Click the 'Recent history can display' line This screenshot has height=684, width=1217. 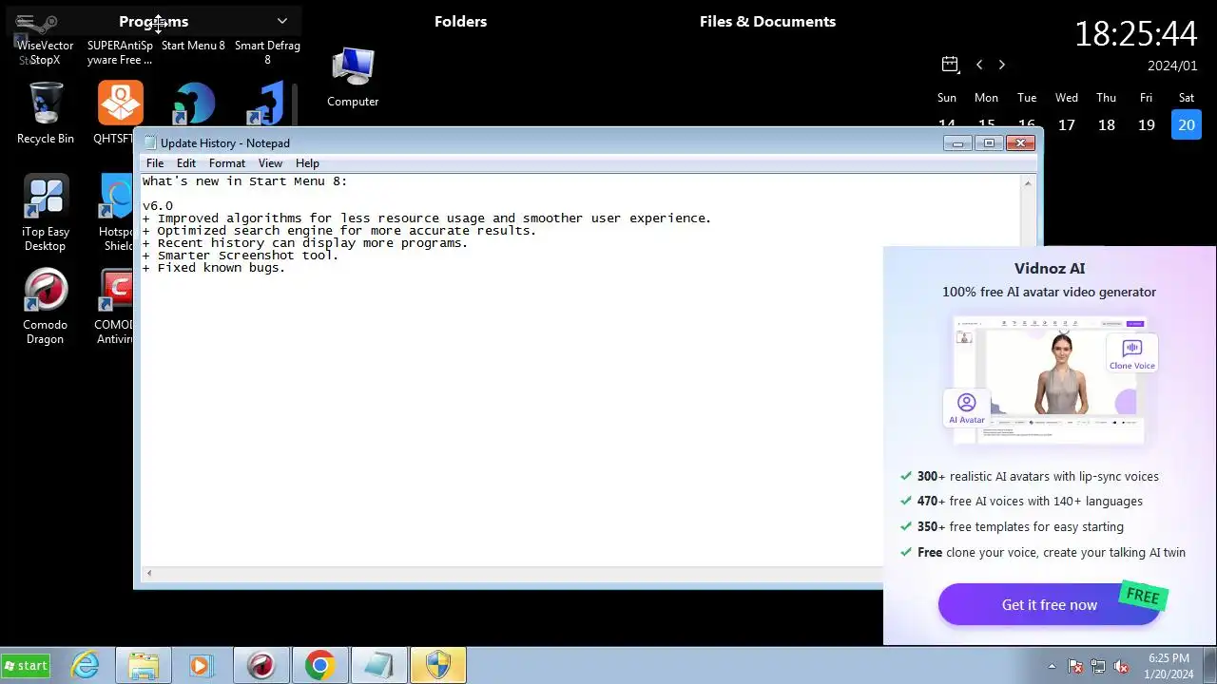[305, 243]
